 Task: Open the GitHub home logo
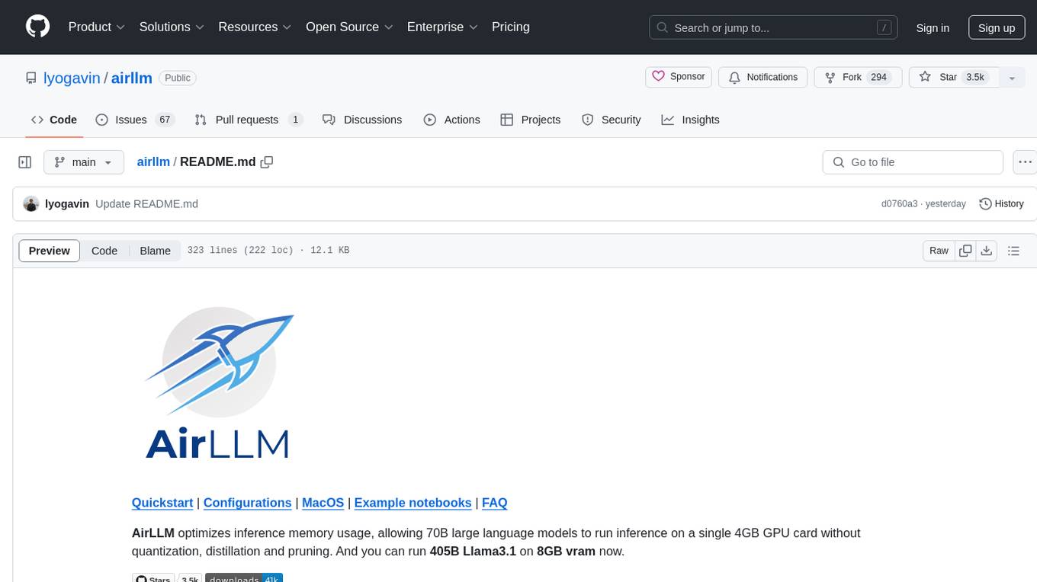37,27
